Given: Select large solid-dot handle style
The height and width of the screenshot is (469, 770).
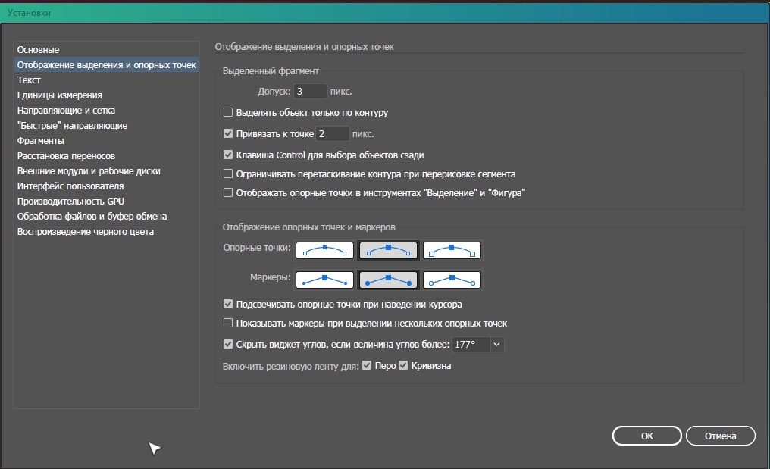Looking at the screenshot, I should (x=388, y=280).
